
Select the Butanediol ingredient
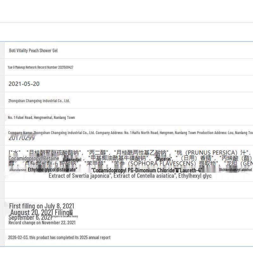click(x=72, y=160)
